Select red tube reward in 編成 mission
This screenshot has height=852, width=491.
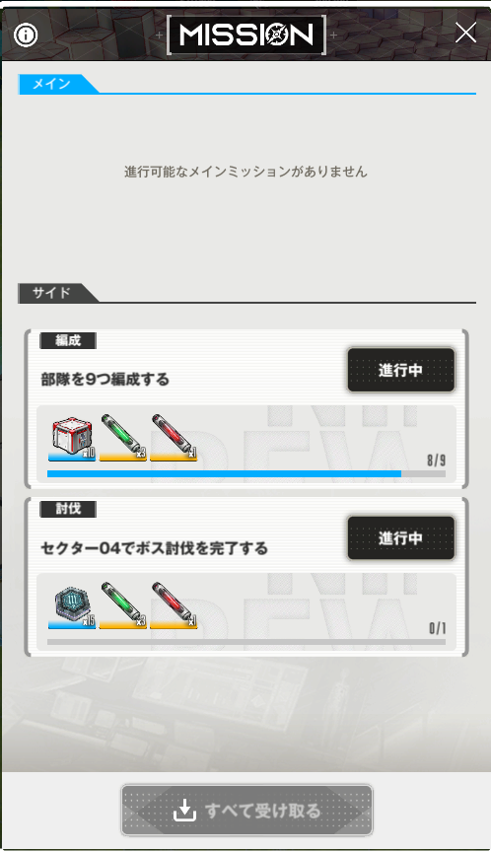(174, 439)
